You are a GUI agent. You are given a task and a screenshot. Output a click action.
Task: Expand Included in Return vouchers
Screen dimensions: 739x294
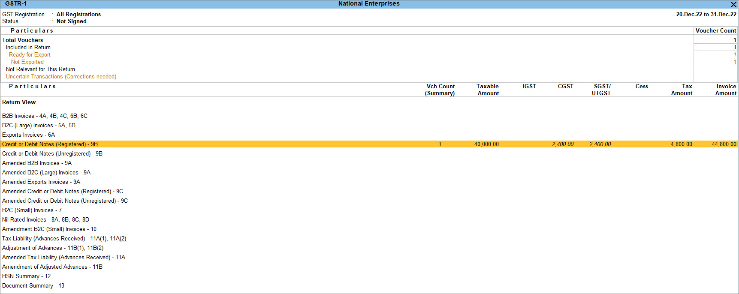28,48
